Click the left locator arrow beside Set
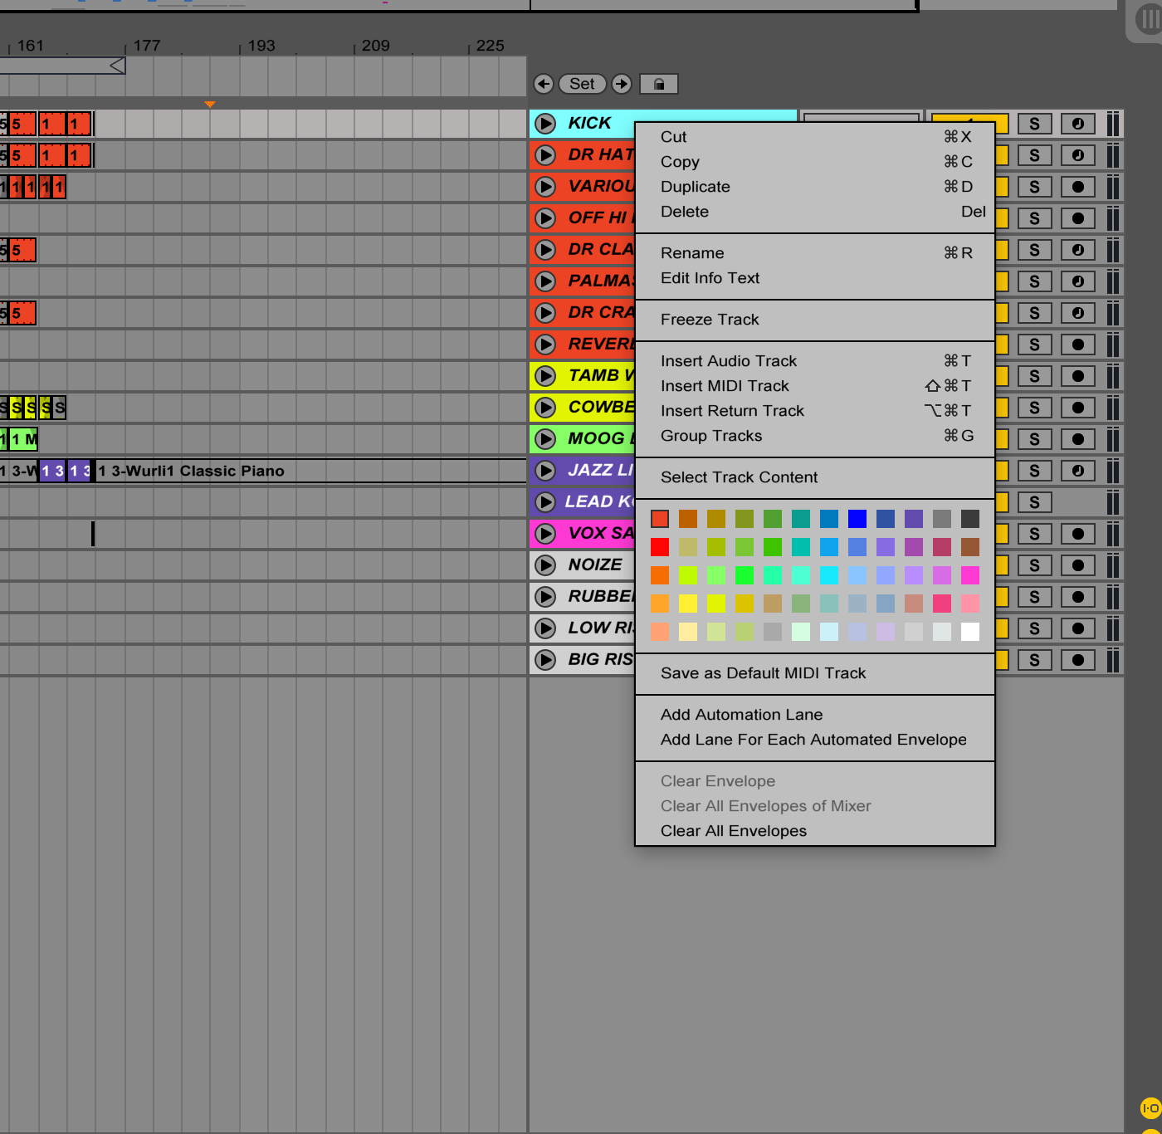The image size is (1162, 1134). pyautogui.click(x=544, y=84)
